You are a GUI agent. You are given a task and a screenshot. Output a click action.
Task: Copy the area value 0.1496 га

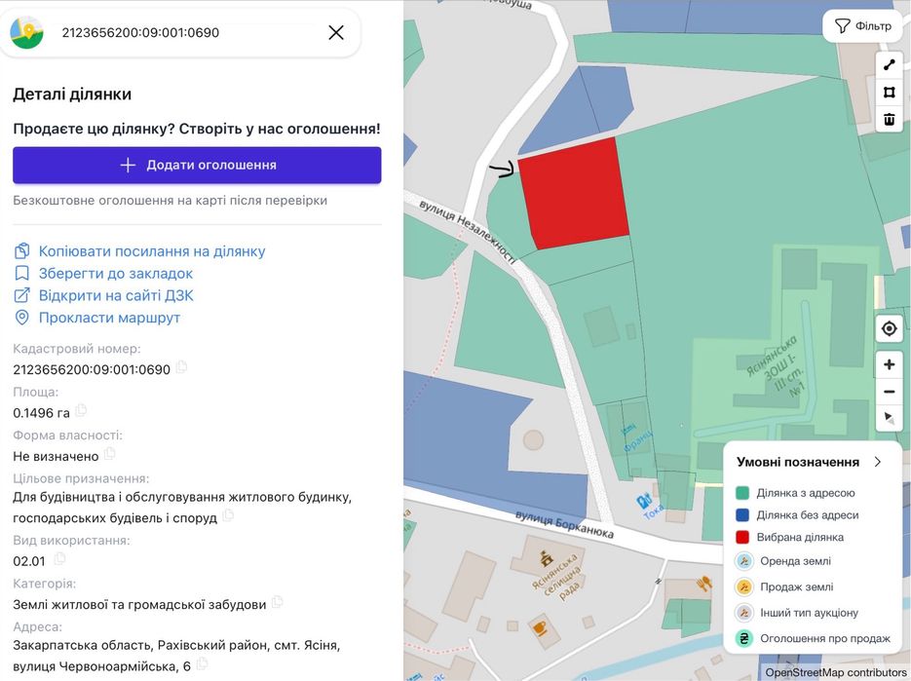point(81,410)
